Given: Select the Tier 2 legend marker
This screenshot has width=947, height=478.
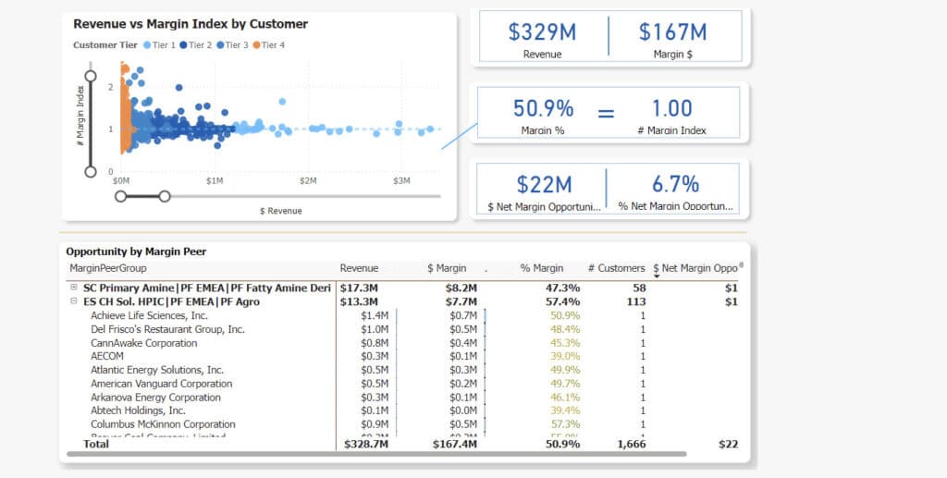Looking at the screenshot, I should pyautogui.click(x=183, y=45).
